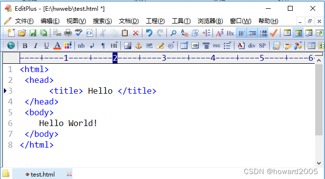Toggle the highlighted directory window button
325x179 pixels.
tap(298, 33)
